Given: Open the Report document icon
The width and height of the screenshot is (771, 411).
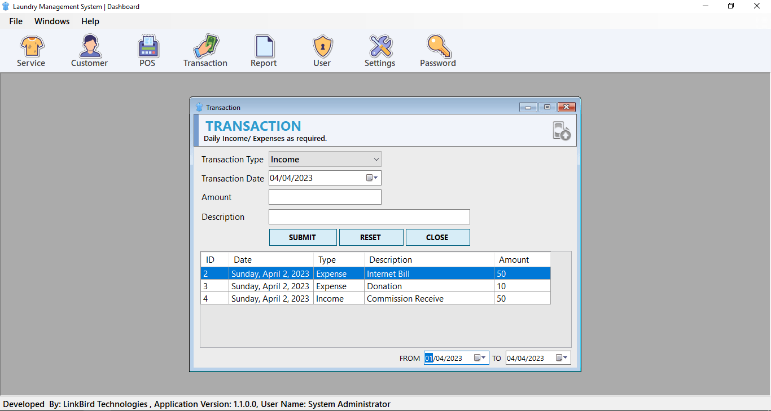Looking at the screenshot, I should pyautogui.click(x=263, y=50).
